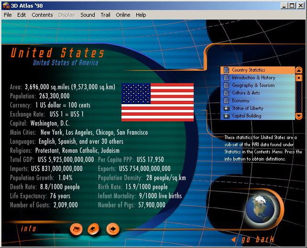The width and height of the screenshot is (307, 248).
Task: Click the United States of America subtitle
Action: [x=66, y=63]
